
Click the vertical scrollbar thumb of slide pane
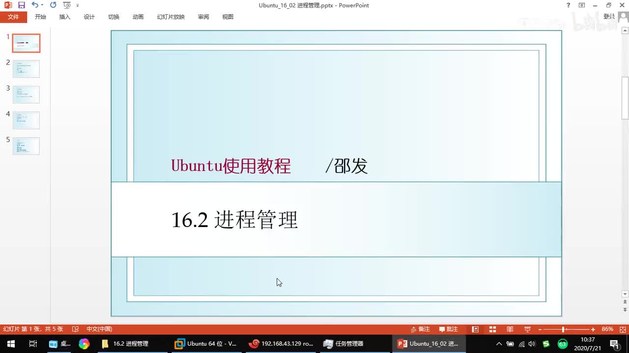625,98
